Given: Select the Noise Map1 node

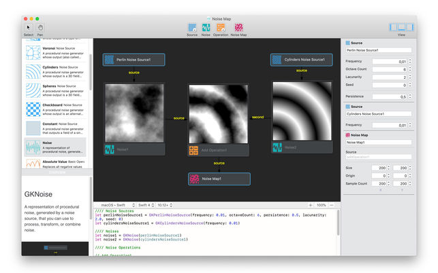Looking at the screenshot, I should tap(219, 179).
